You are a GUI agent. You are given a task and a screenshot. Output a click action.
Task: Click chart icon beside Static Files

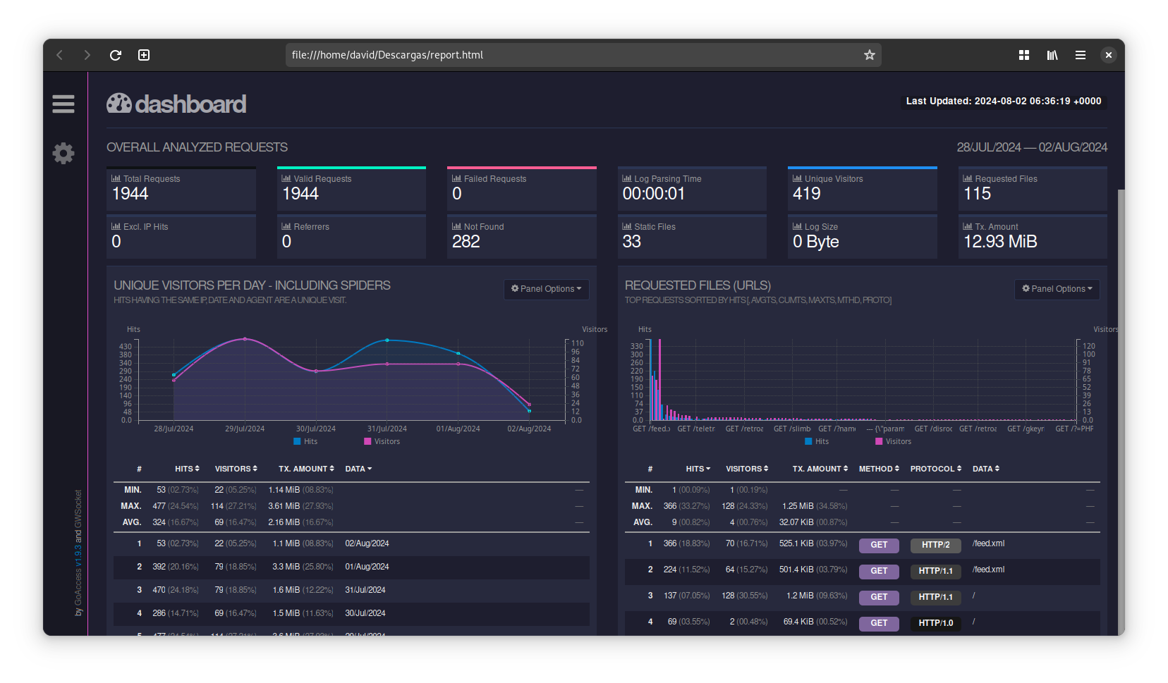[627, 226]
